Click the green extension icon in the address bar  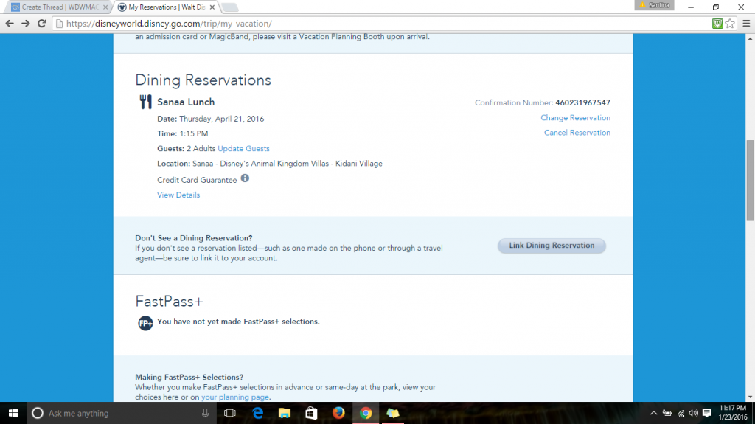click(x=717, y=24)
